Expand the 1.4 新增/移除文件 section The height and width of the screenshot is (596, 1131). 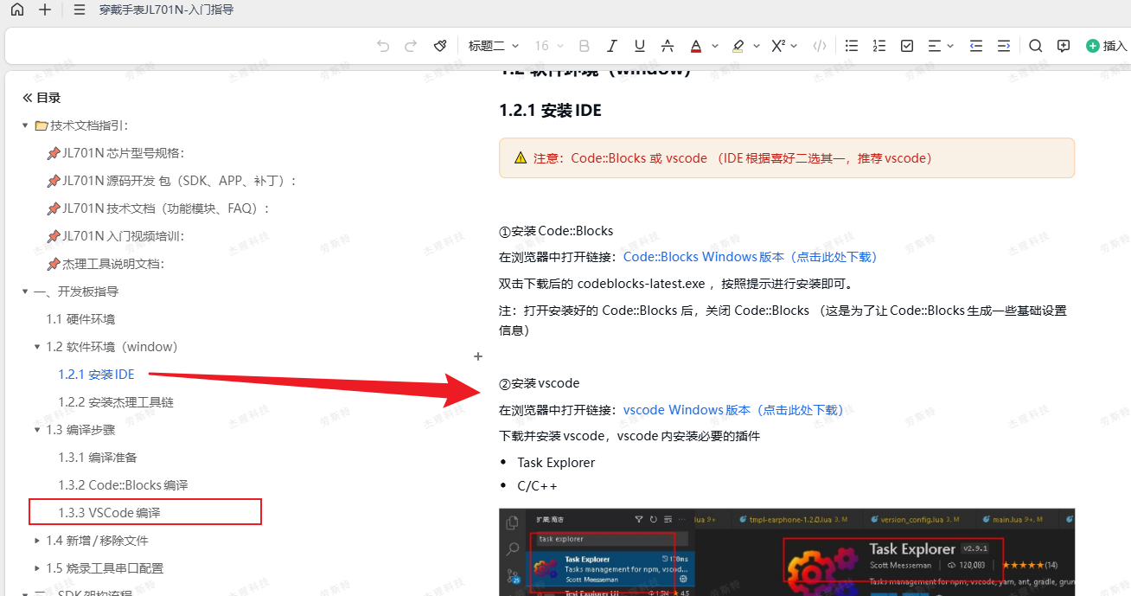pyautogui.click(x=37, y=541)
